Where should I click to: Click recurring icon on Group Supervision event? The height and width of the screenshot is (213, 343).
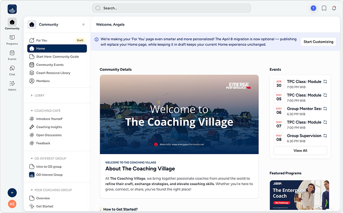pyautogui.click(x=325, y=135)
